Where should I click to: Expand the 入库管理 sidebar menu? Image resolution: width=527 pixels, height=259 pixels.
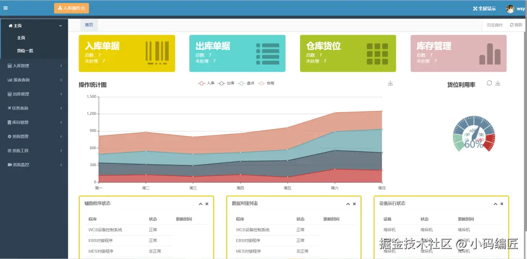[x=35, y=65]
